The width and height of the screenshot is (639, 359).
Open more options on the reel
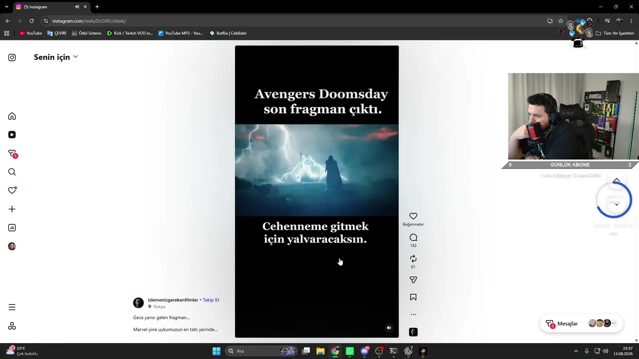(x=413, y=315)
